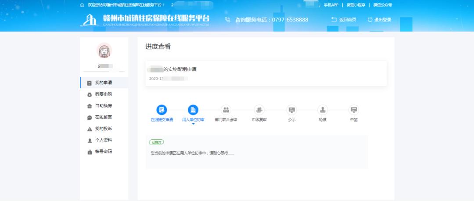The width and height of the screenshot is (474, 201).
Task: Open 个人资料 in the sidebar
Action: pyautogui.click(x=104, y=140)
